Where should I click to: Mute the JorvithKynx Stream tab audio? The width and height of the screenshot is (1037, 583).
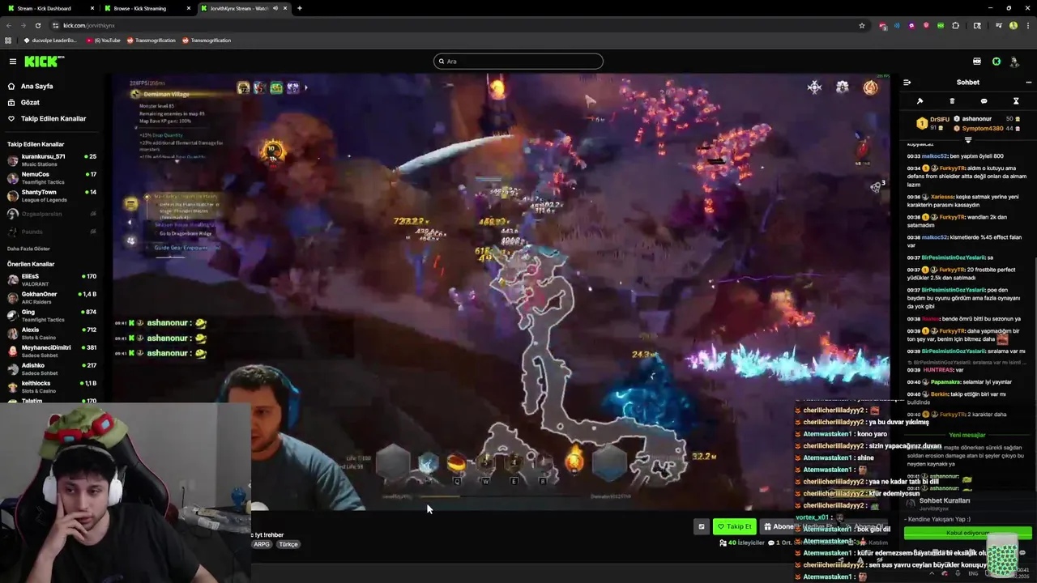275,8
